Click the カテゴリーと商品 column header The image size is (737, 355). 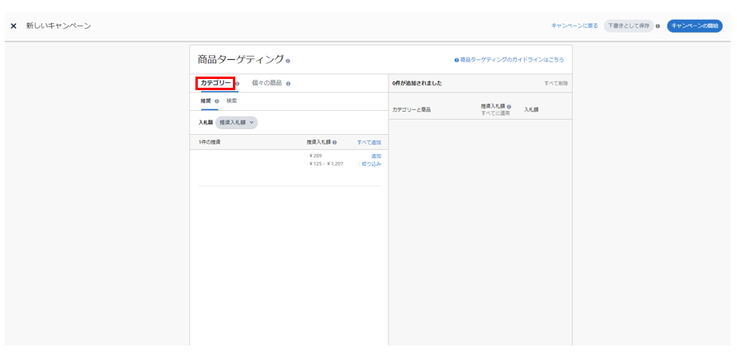click(412, 109)
